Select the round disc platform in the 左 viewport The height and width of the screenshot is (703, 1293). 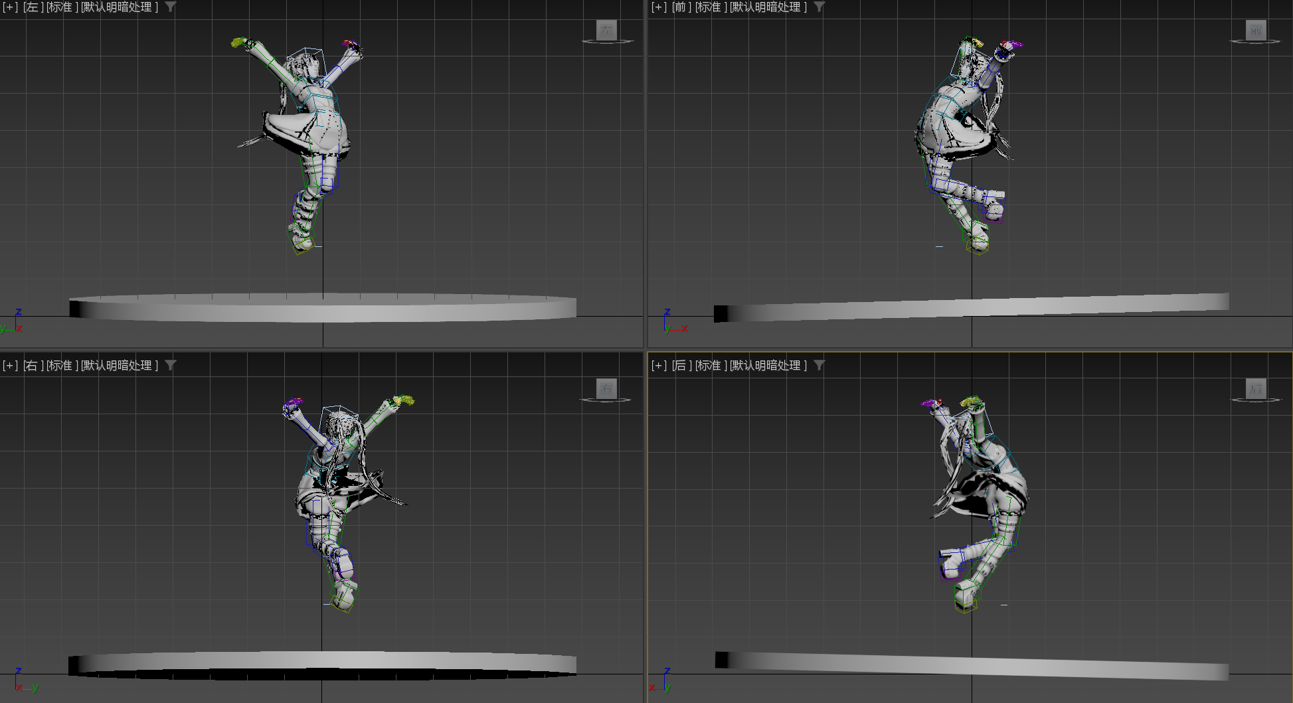(323, 309)
